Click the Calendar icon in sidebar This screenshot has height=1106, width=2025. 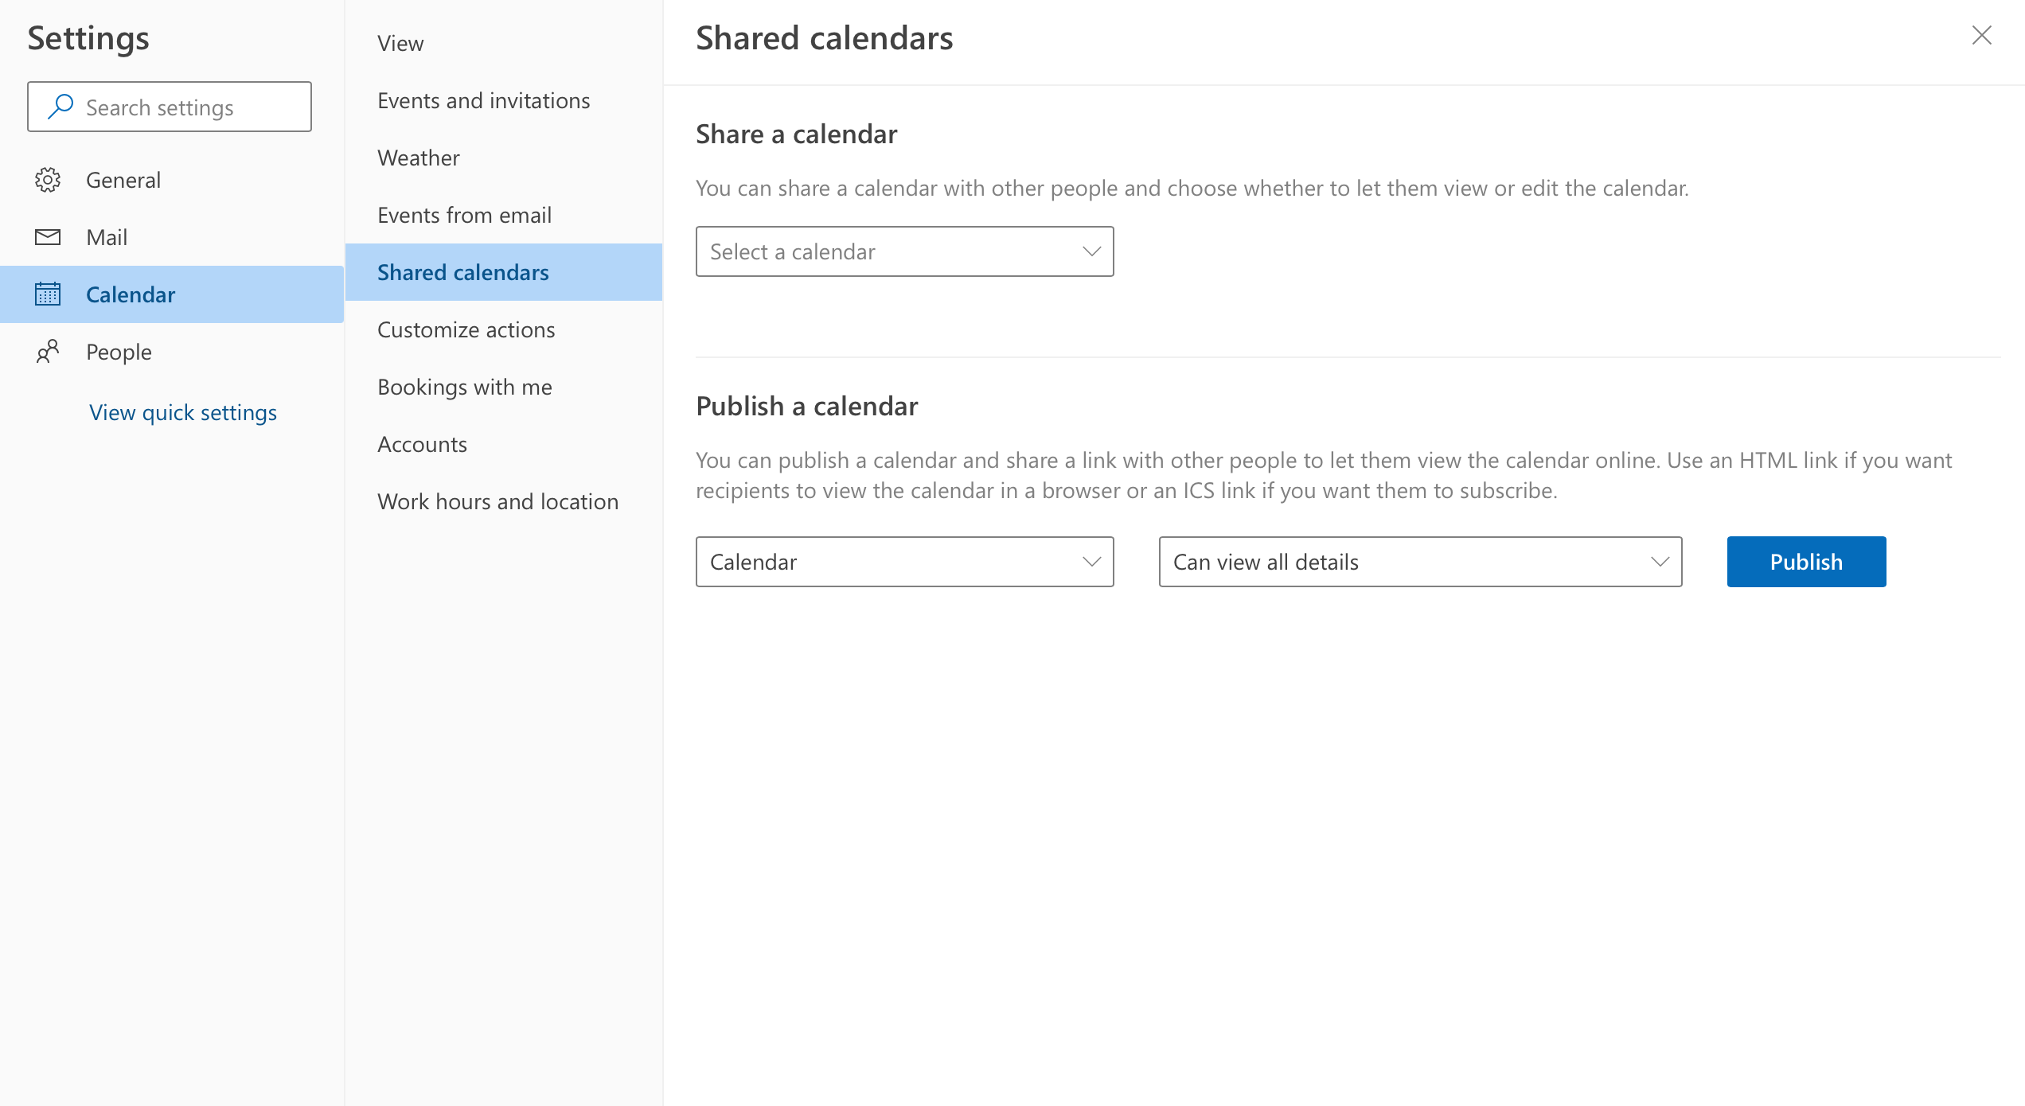(48, 294)
